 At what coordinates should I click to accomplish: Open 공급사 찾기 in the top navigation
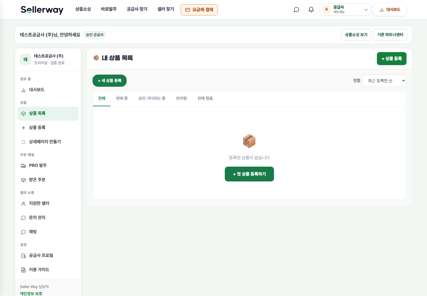(x=137, y=9)
